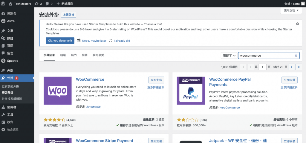Screen dimensions: 306x143
Task: Open 工具 tools in the sidebar
Action: [x=17, y=115]
